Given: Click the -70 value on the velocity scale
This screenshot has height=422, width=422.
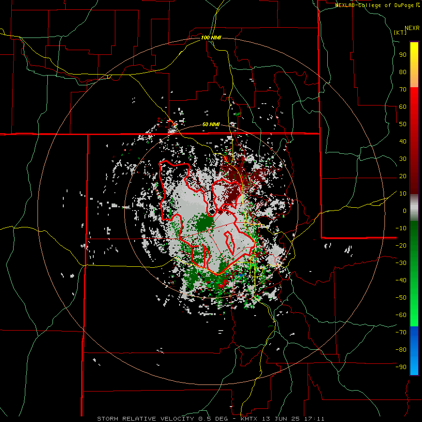Looking at the screenshot, I should click(x=401, y=332).
